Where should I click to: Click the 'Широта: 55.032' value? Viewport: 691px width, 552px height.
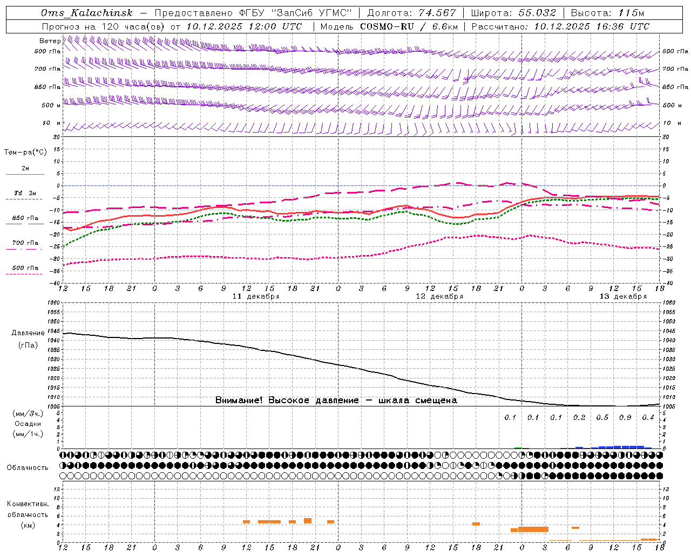click(x=513, y=13)
